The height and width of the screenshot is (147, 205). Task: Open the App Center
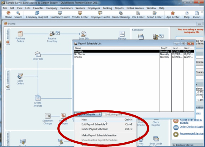click(x=173, y=15)
